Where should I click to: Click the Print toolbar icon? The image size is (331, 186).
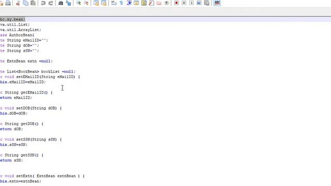8,3
